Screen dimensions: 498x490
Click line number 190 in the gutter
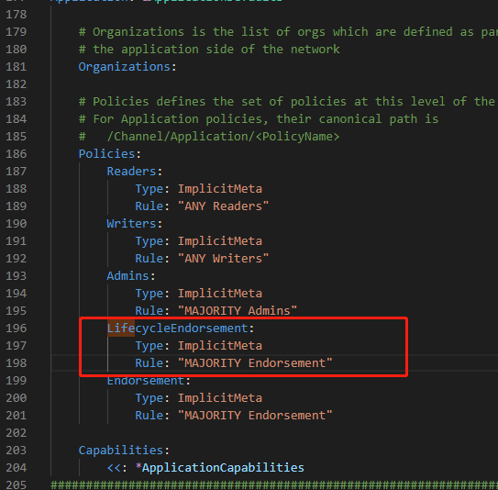point(17,224)
